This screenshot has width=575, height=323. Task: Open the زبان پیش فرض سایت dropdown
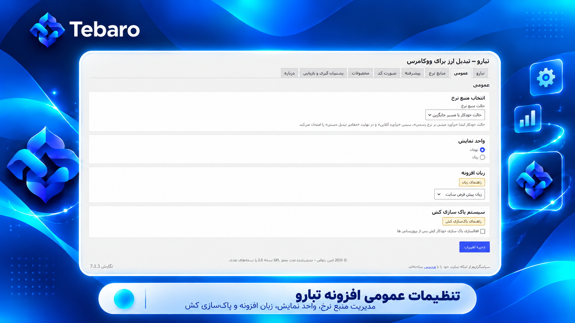click(x=459, y=194)
